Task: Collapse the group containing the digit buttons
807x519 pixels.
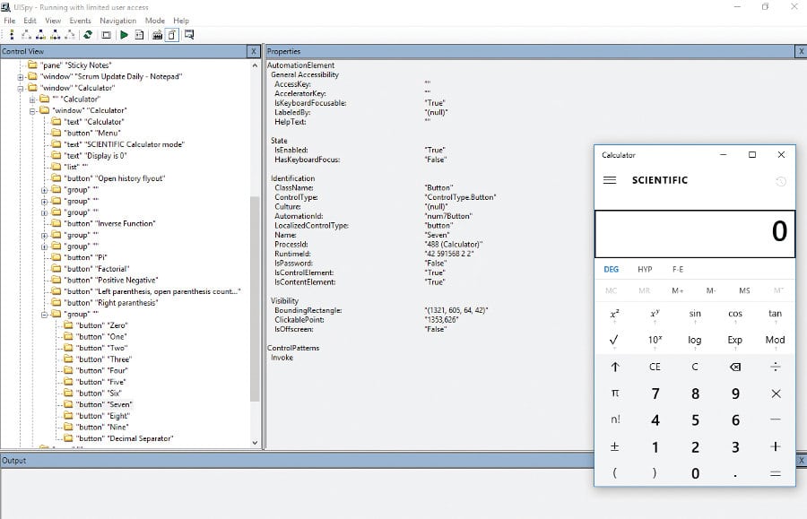Action: (x=44, y=315)
